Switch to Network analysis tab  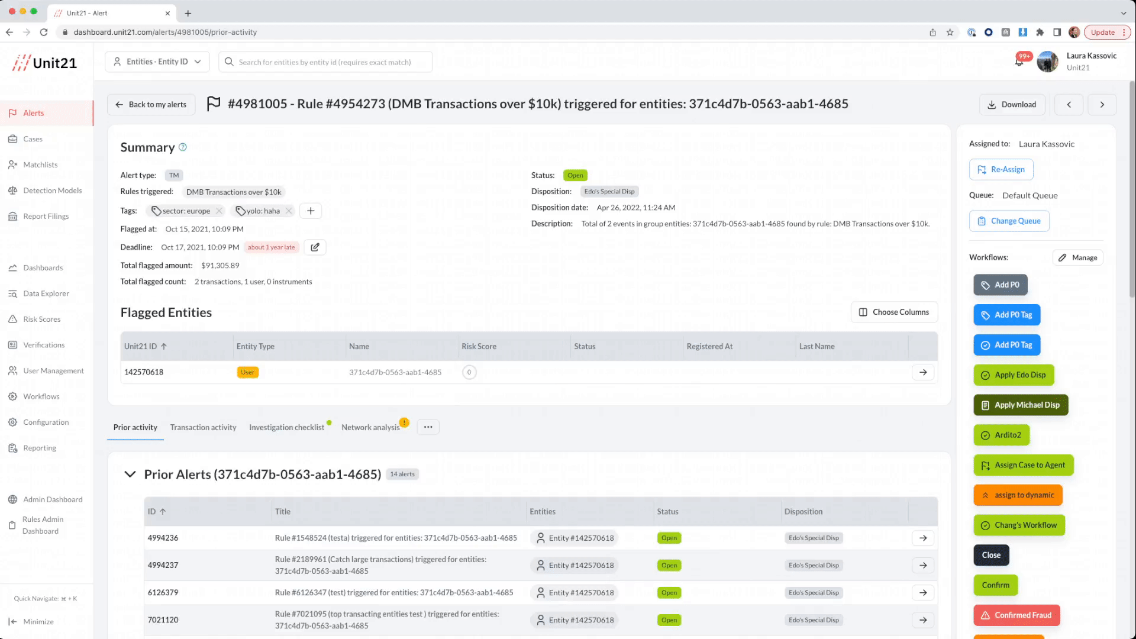[x=370, y=428]
